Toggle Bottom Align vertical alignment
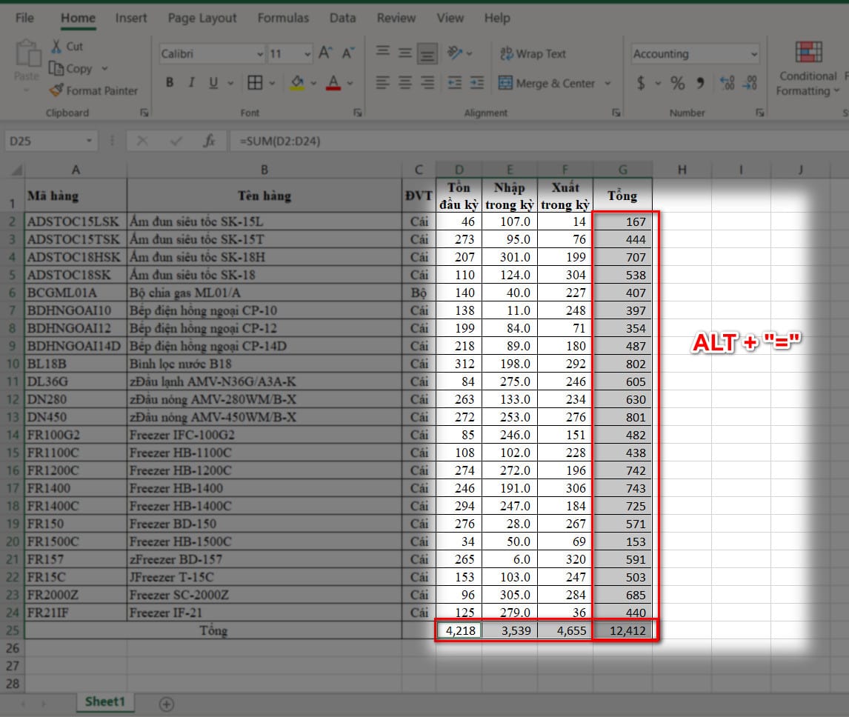 coord(427,53)
